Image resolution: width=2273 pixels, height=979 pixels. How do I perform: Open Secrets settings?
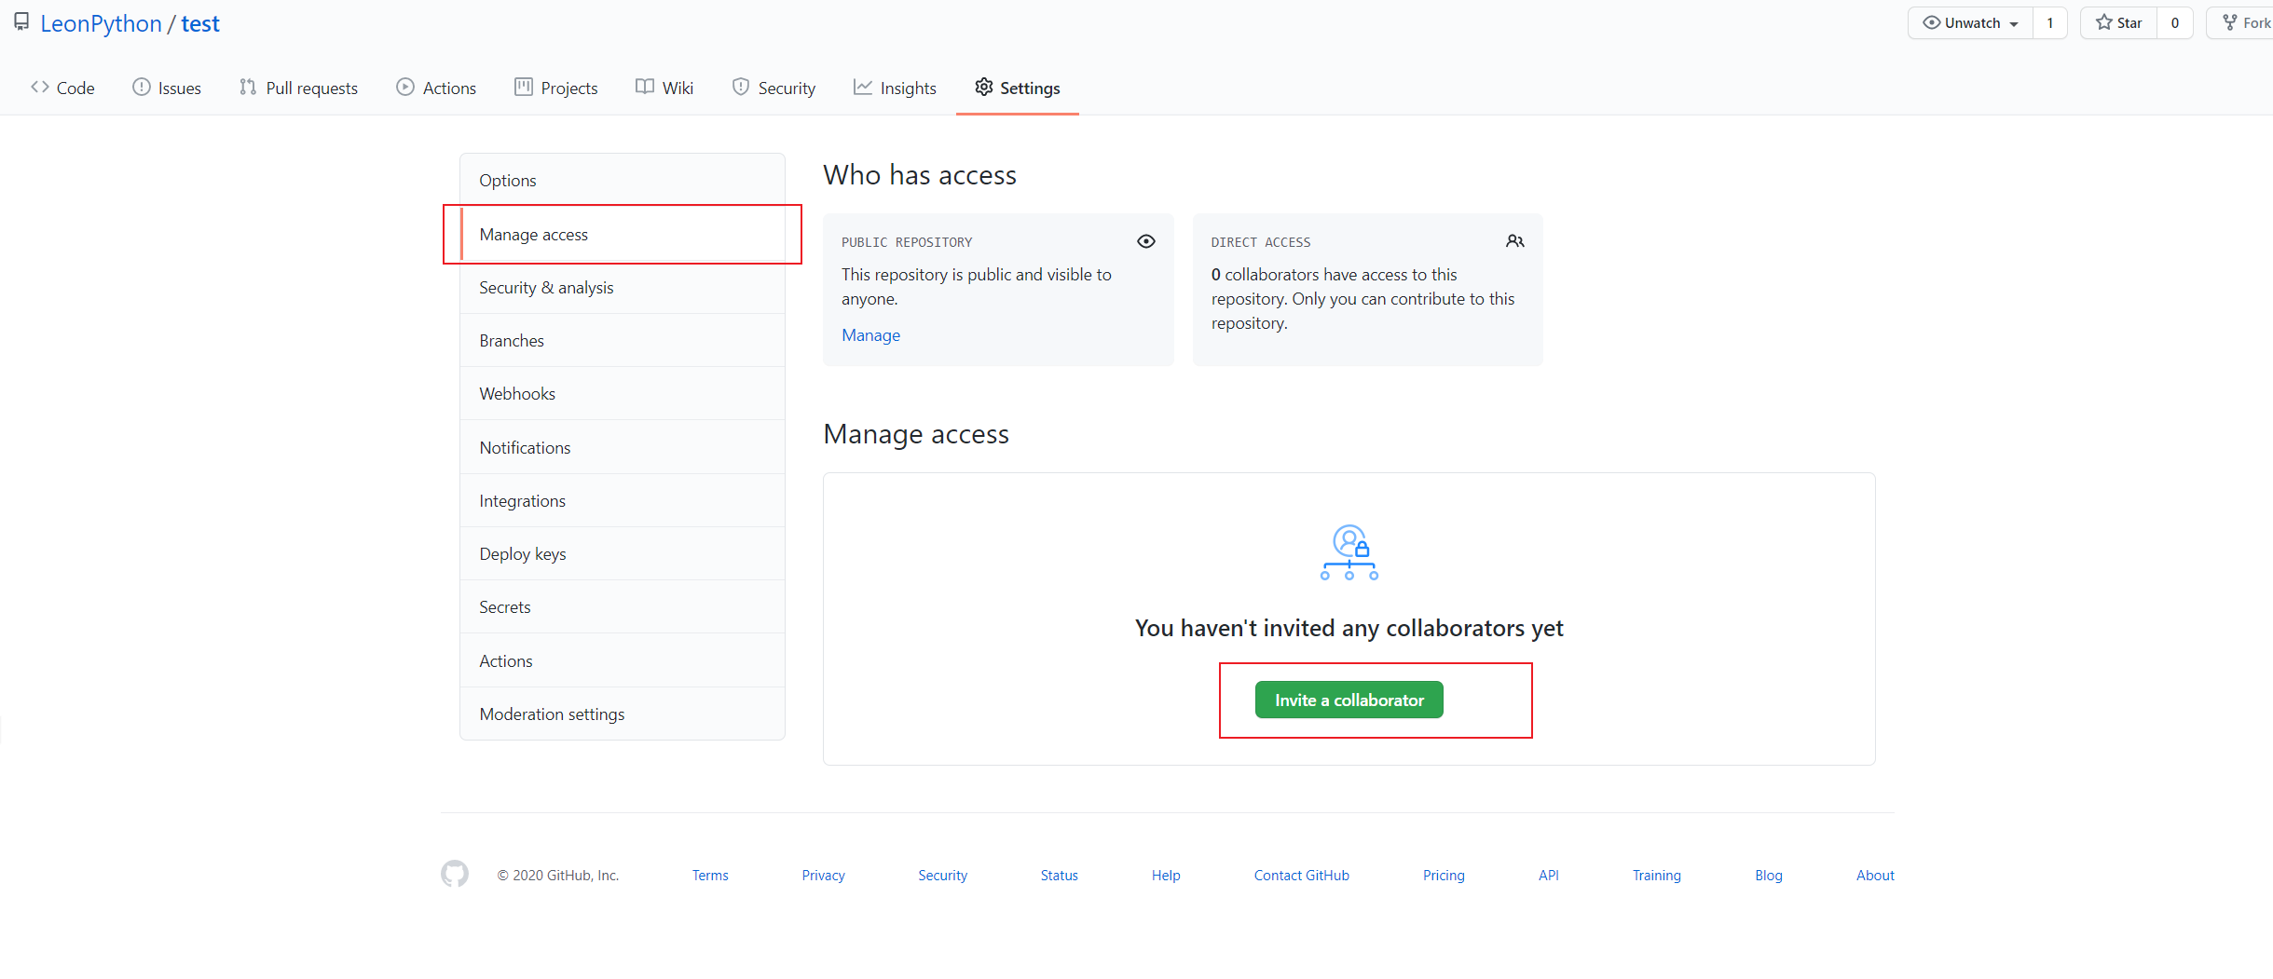click(623, 607)
